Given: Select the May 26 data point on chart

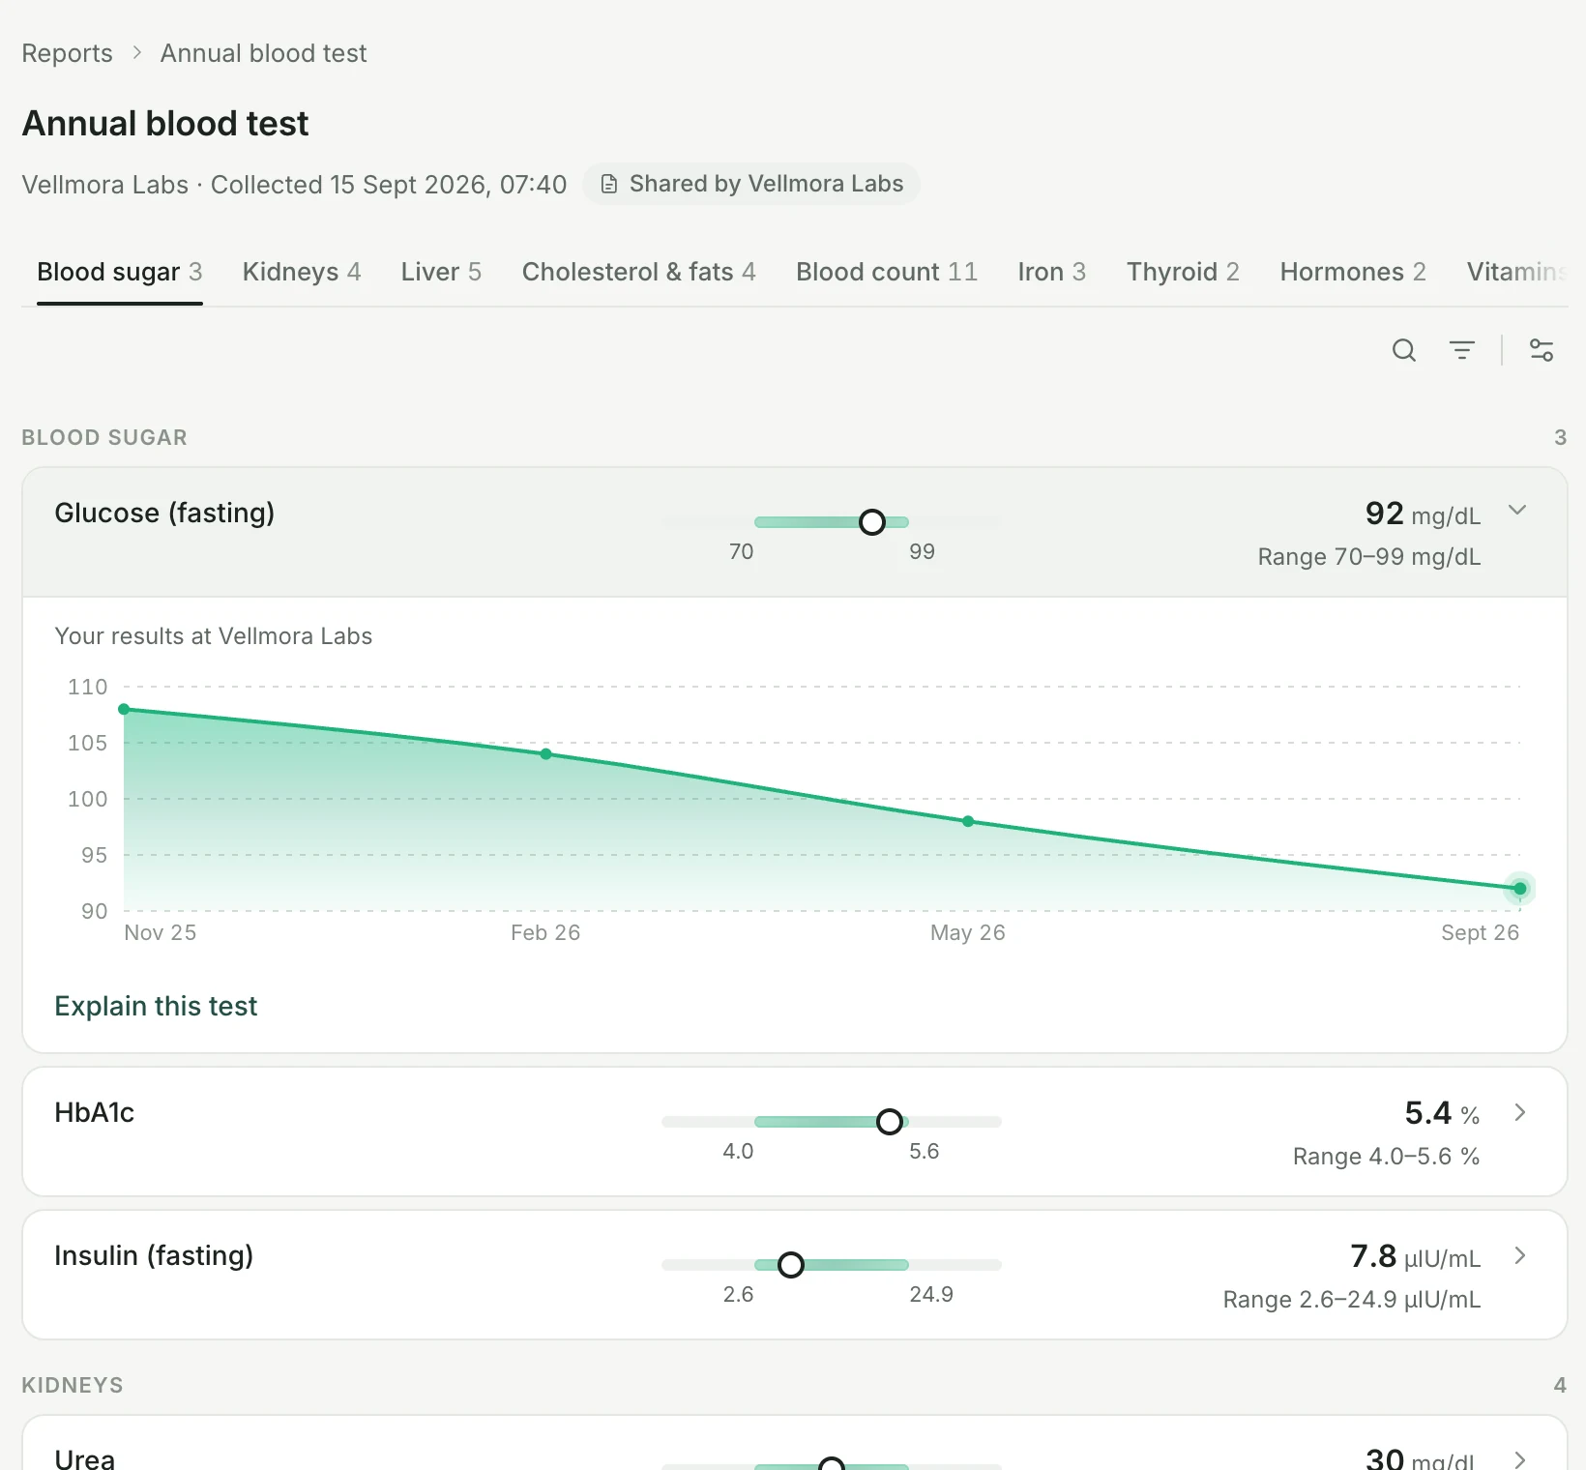Looking at the screenshot, I should (x=968, y=822).
